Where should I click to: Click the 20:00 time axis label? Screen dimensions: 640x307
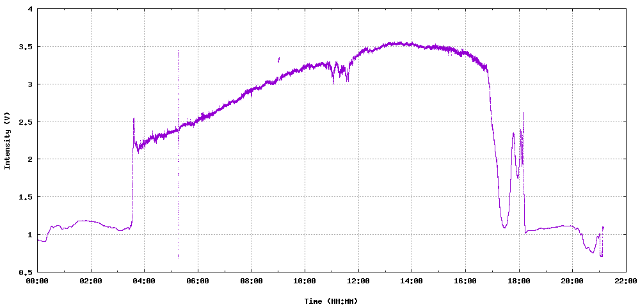[572, 281]
